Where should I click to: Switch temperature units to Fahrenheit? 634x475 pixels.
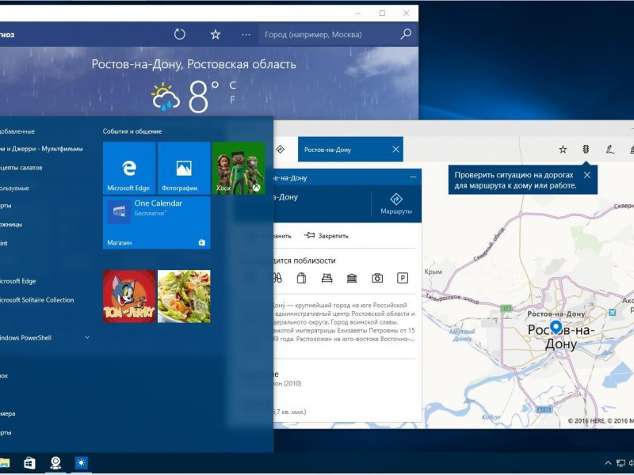click(232, 100)
